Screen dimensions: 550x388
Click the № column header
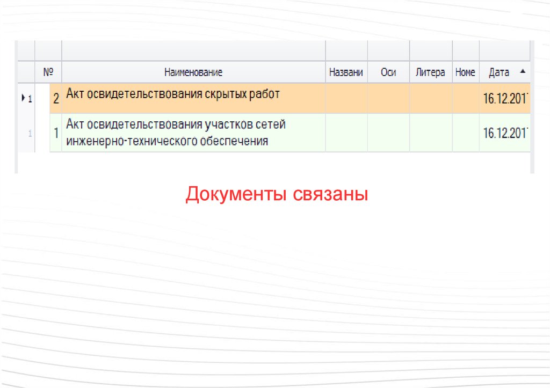(48, 72)
